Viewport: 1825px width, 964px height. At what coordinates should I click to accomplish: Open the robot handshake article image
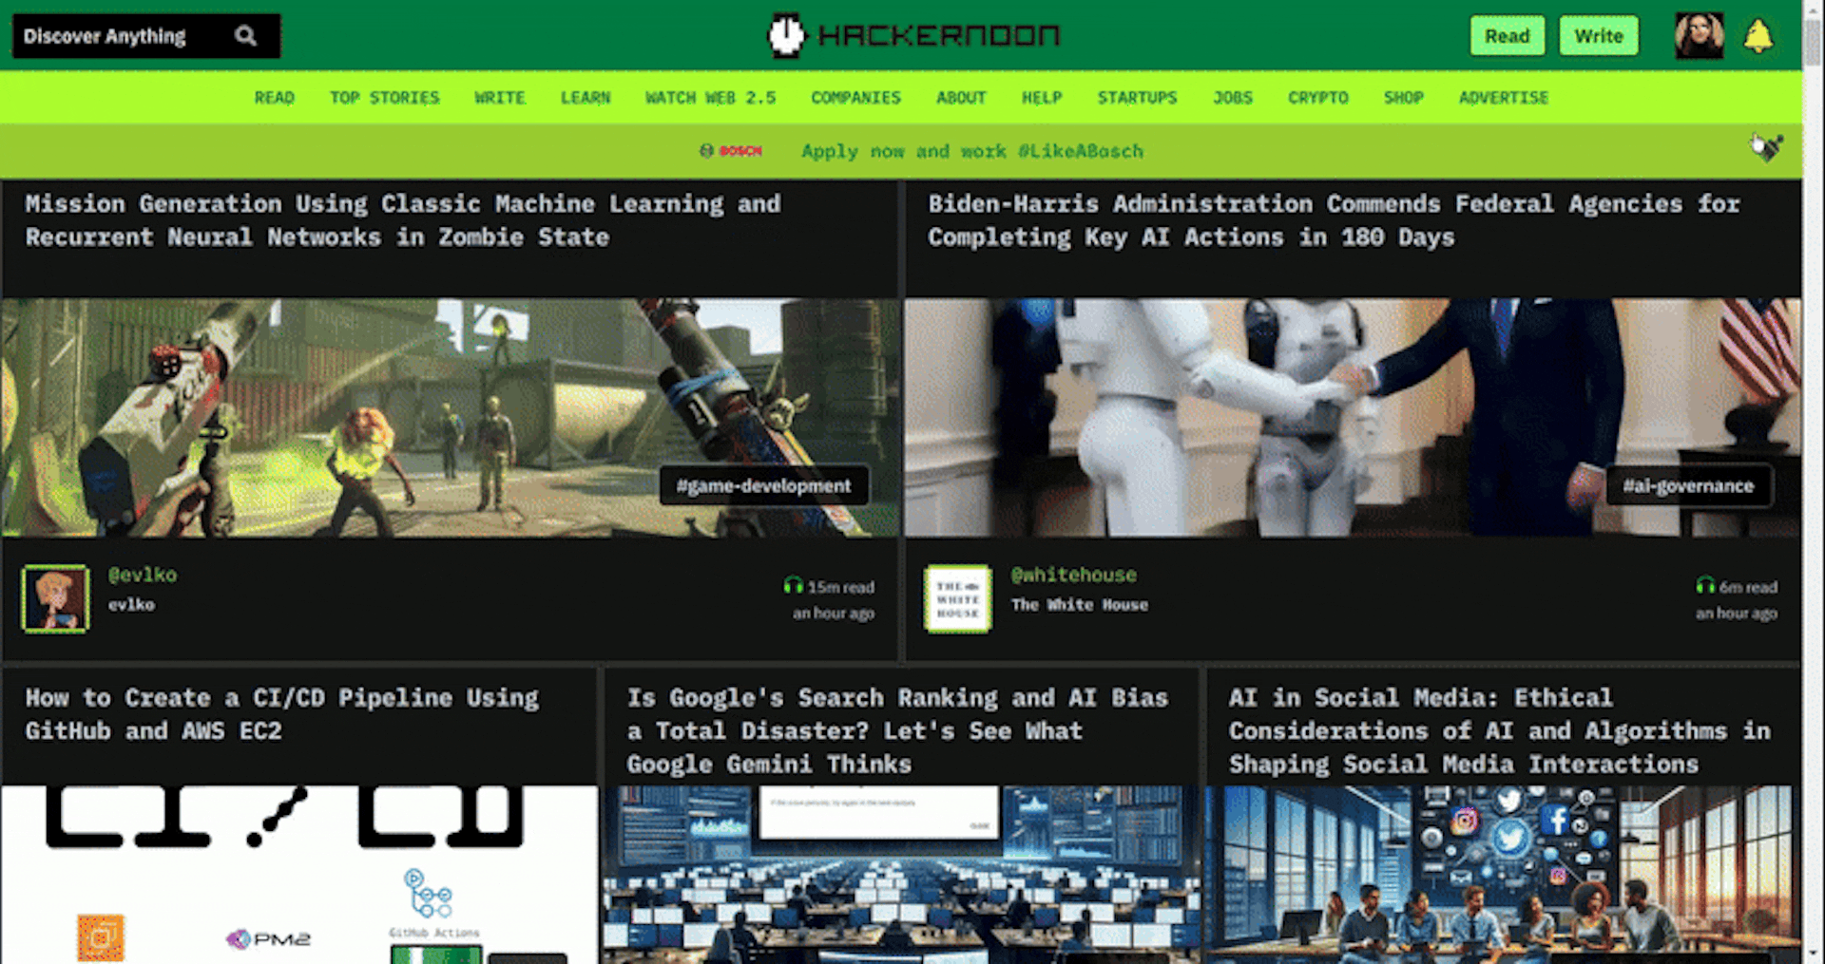coord(1353,418)
